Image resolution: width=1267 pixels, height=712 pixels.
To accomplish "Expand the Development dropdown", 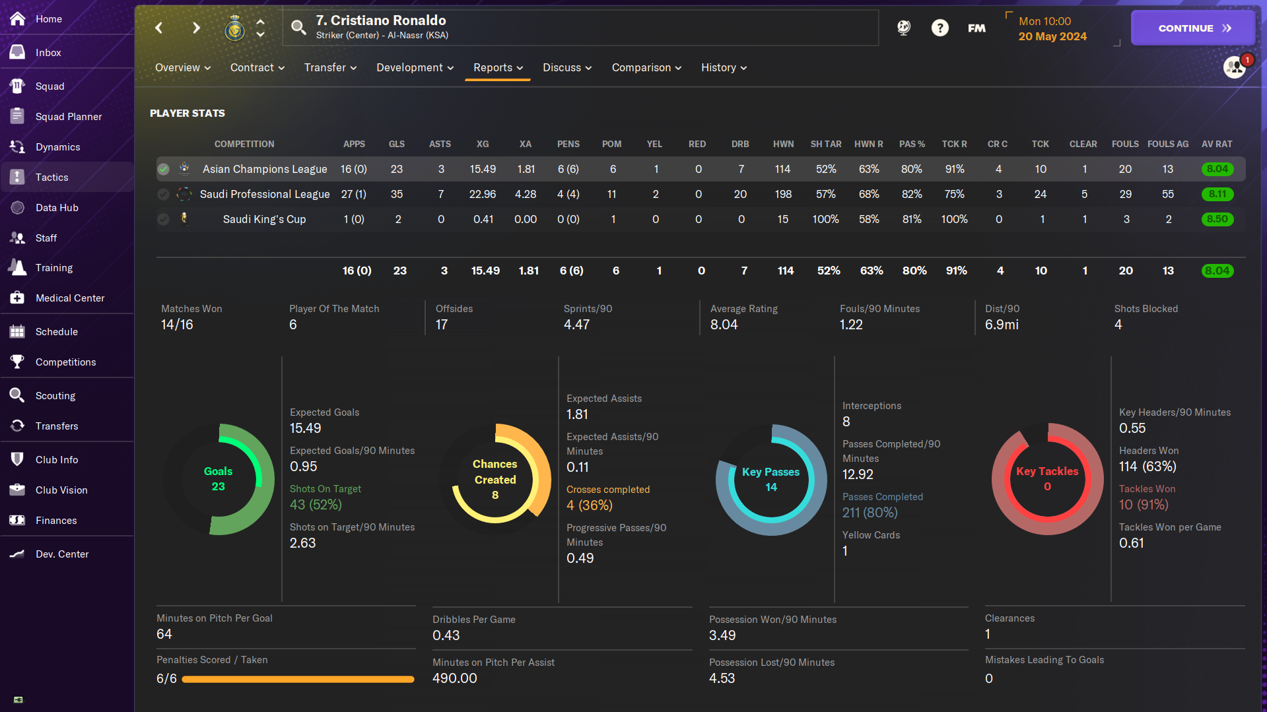I will (415, 67).
